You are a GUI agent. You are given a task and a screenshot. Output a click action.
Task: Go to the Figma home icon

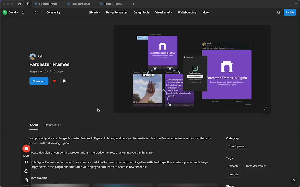click(20, 4)
